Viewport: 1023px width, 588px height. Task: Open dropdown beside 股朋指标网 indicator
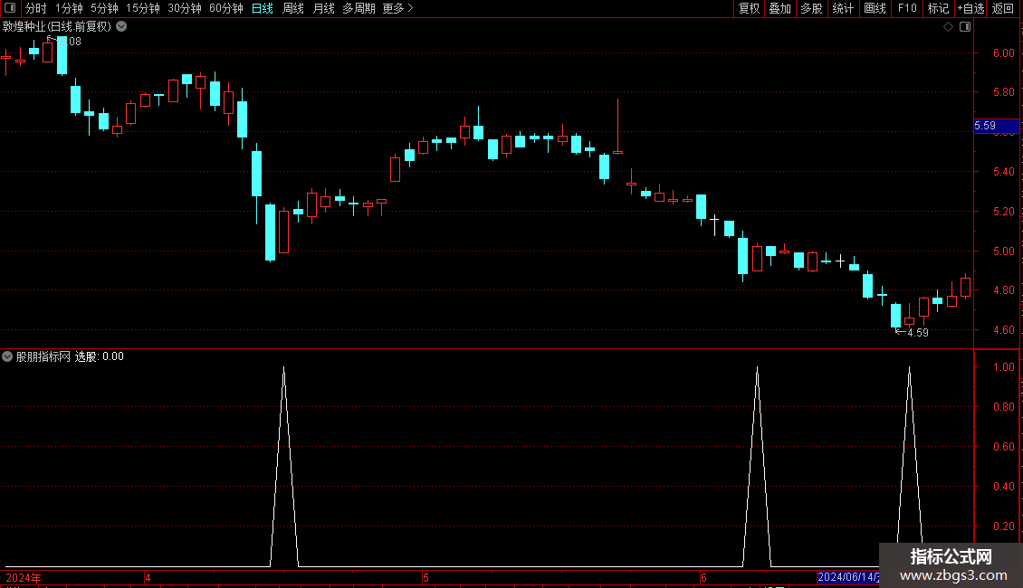(x=7, y=356)
